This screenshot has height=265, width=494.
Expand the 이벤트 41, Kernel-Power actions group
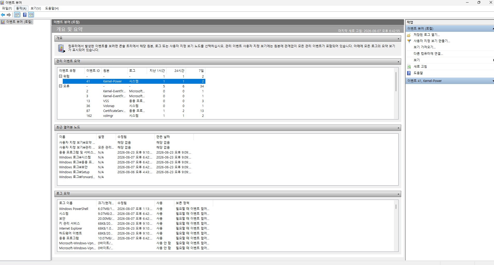(493, 81)
